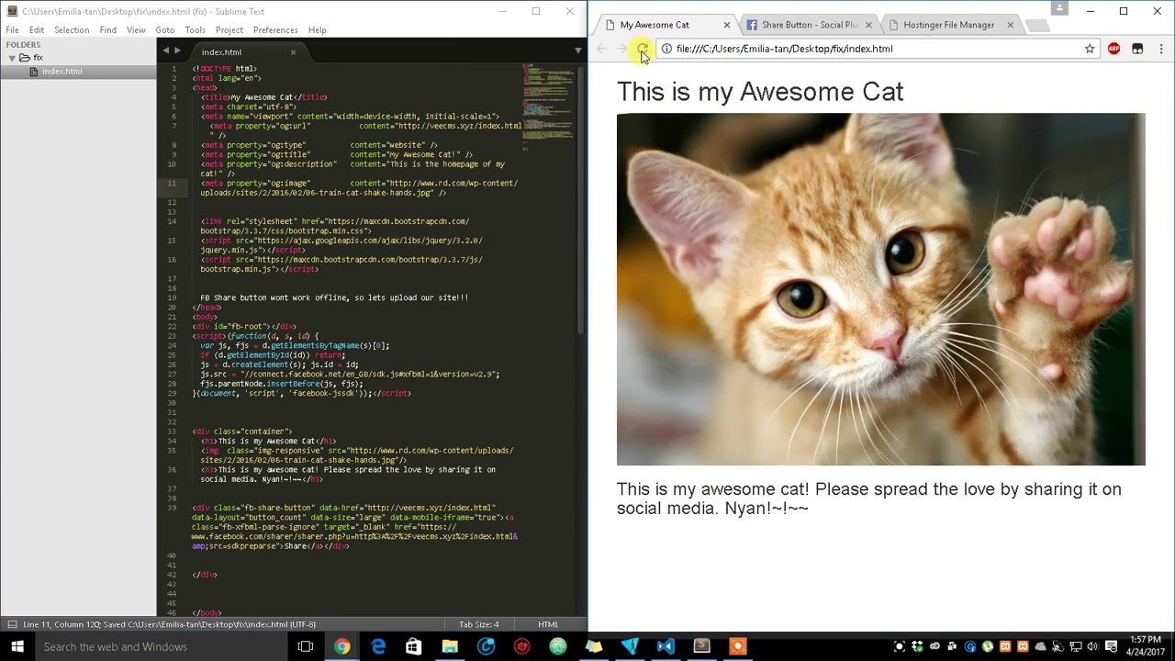The width and height of the screenshot is (1175, 661).
Task: Click the 'Please spread the love' paragraph
Action: tap(868, 499)
